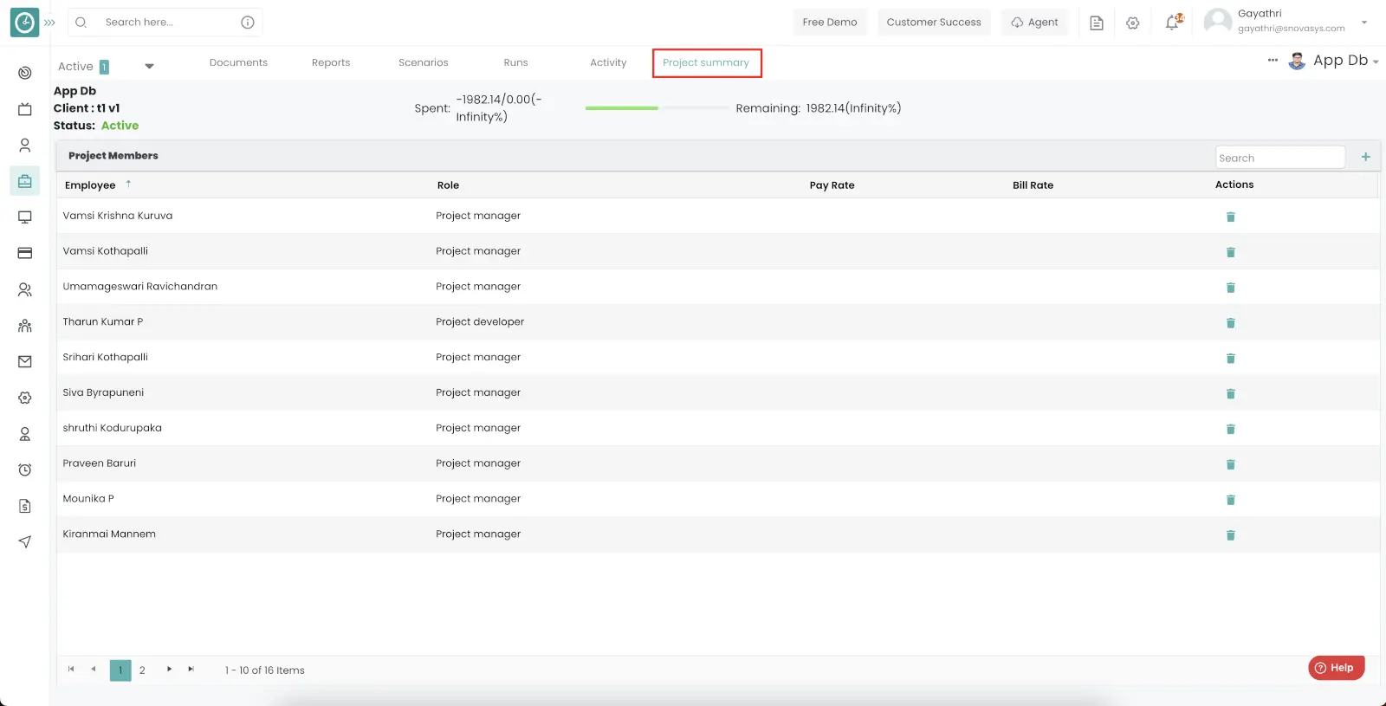Image resolution: width=1386 pixels, height=706 pixels.
Task: Open the projects briefcase in sidebar
Action: pyautogui.click(x=25, y=181)
